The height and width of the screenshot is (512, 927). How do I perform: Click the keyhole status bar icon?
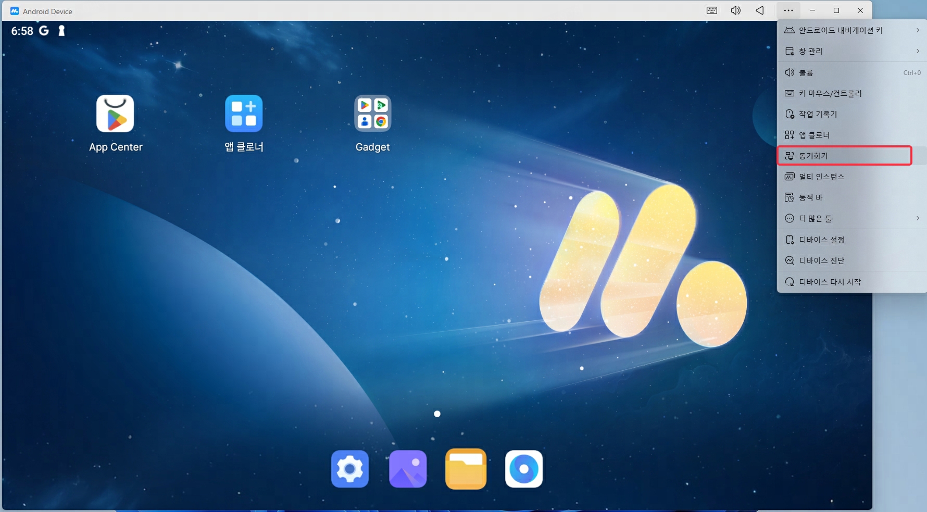(x=61, y=31)
